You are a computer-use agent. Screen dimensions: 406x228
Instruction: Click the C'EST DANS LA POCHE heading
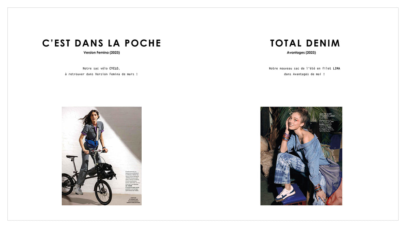pyautogui.click(x=101, y=43)
